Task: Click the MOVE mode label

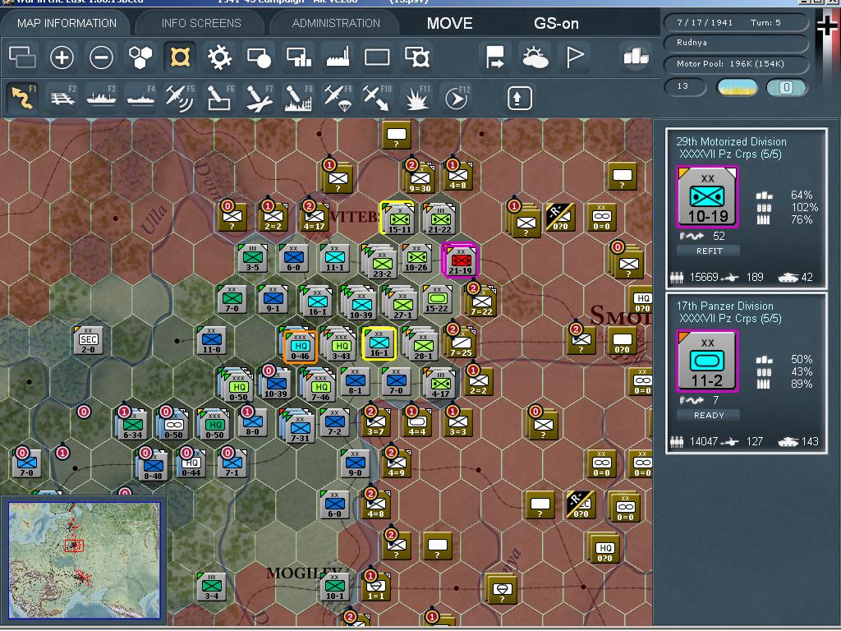Action: [x=449, y=23]
